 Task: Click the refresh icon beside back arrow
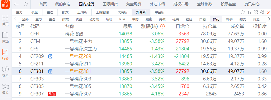(x=26, y=4)
